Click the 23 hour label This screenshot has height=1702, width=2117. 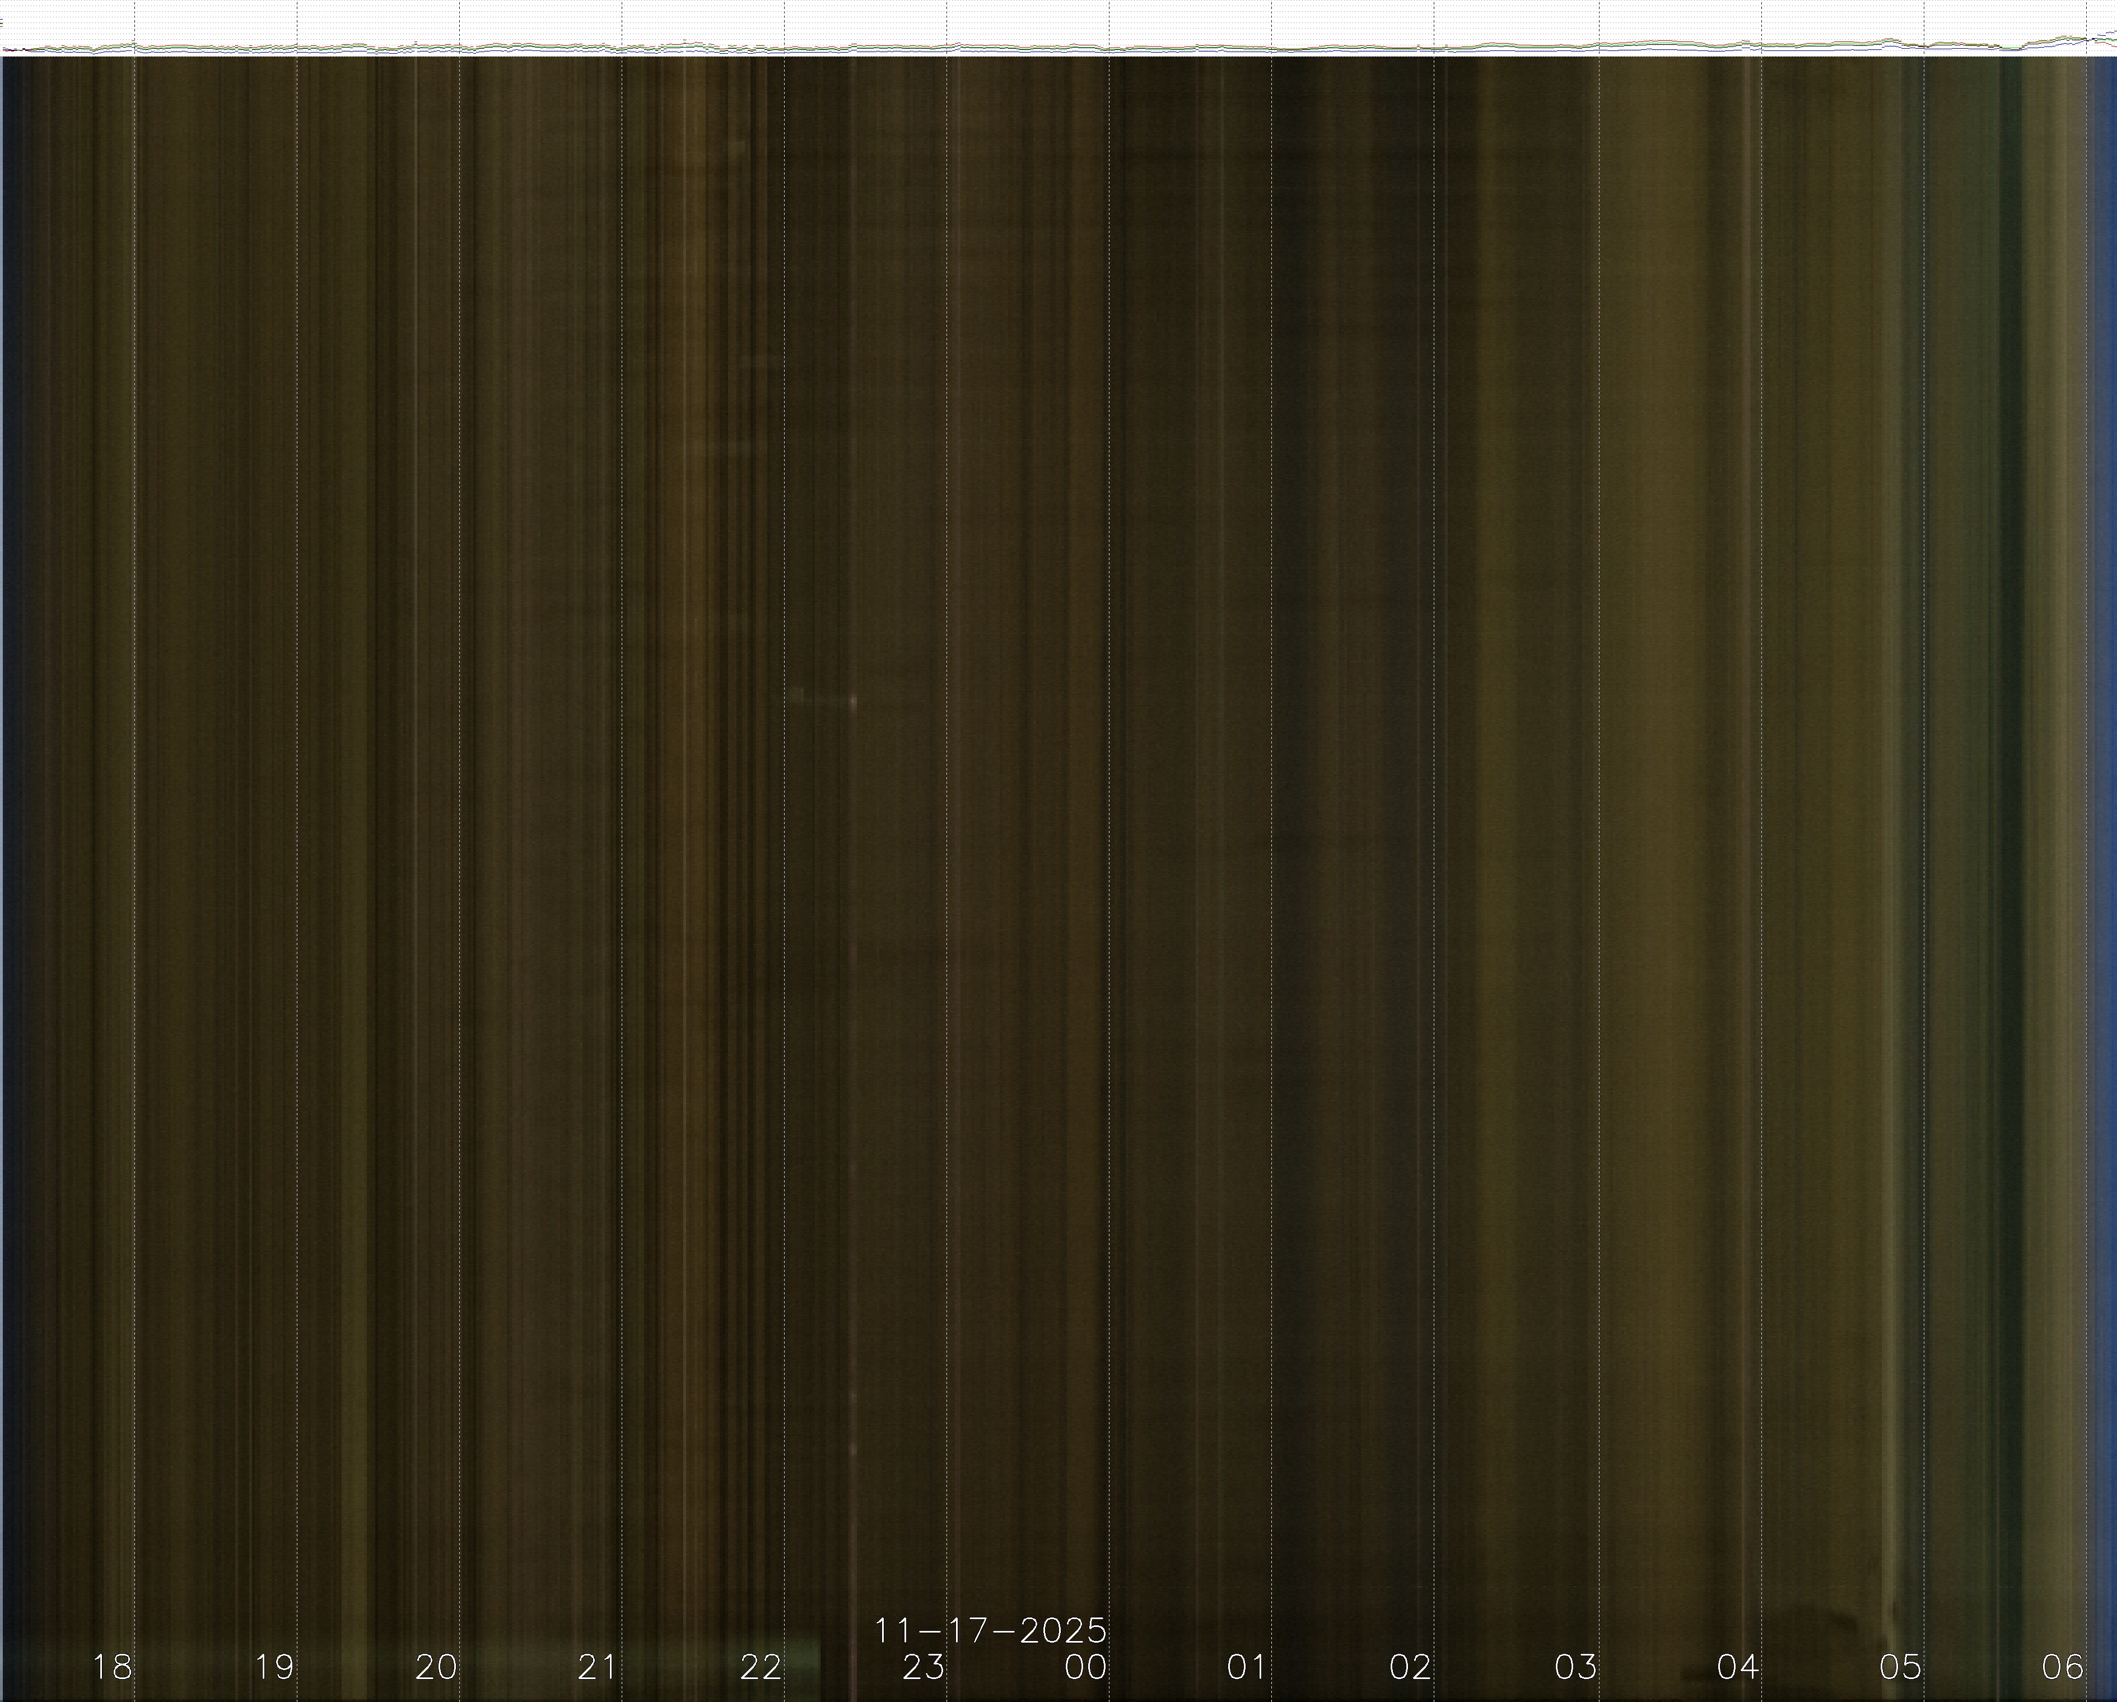click(x=923, y=1667)
